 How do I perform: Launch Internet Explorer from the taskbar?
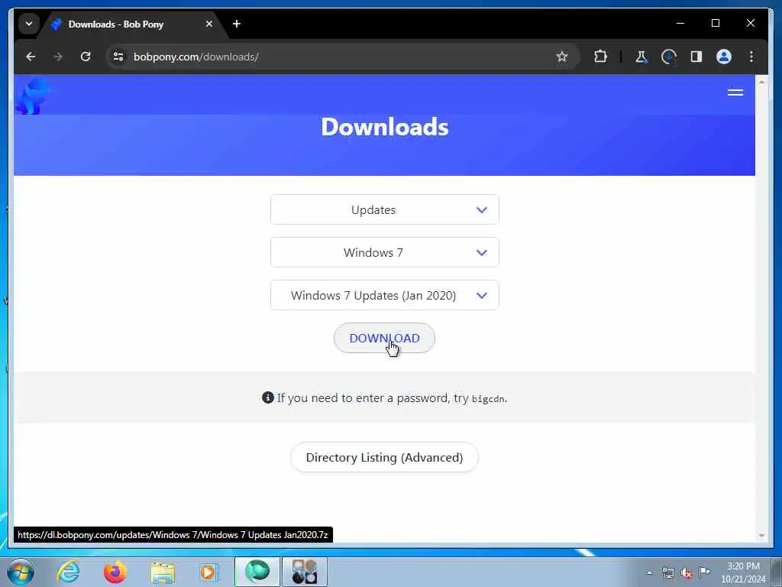68,572
